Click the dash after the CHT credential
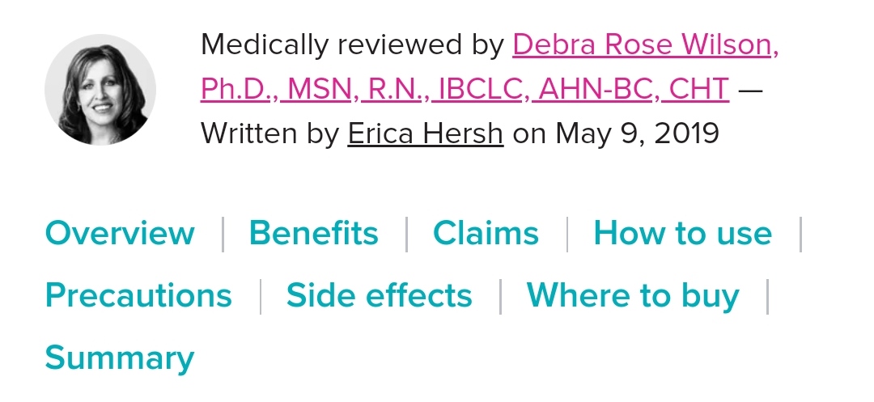The image size is (874, 402). 750,88
